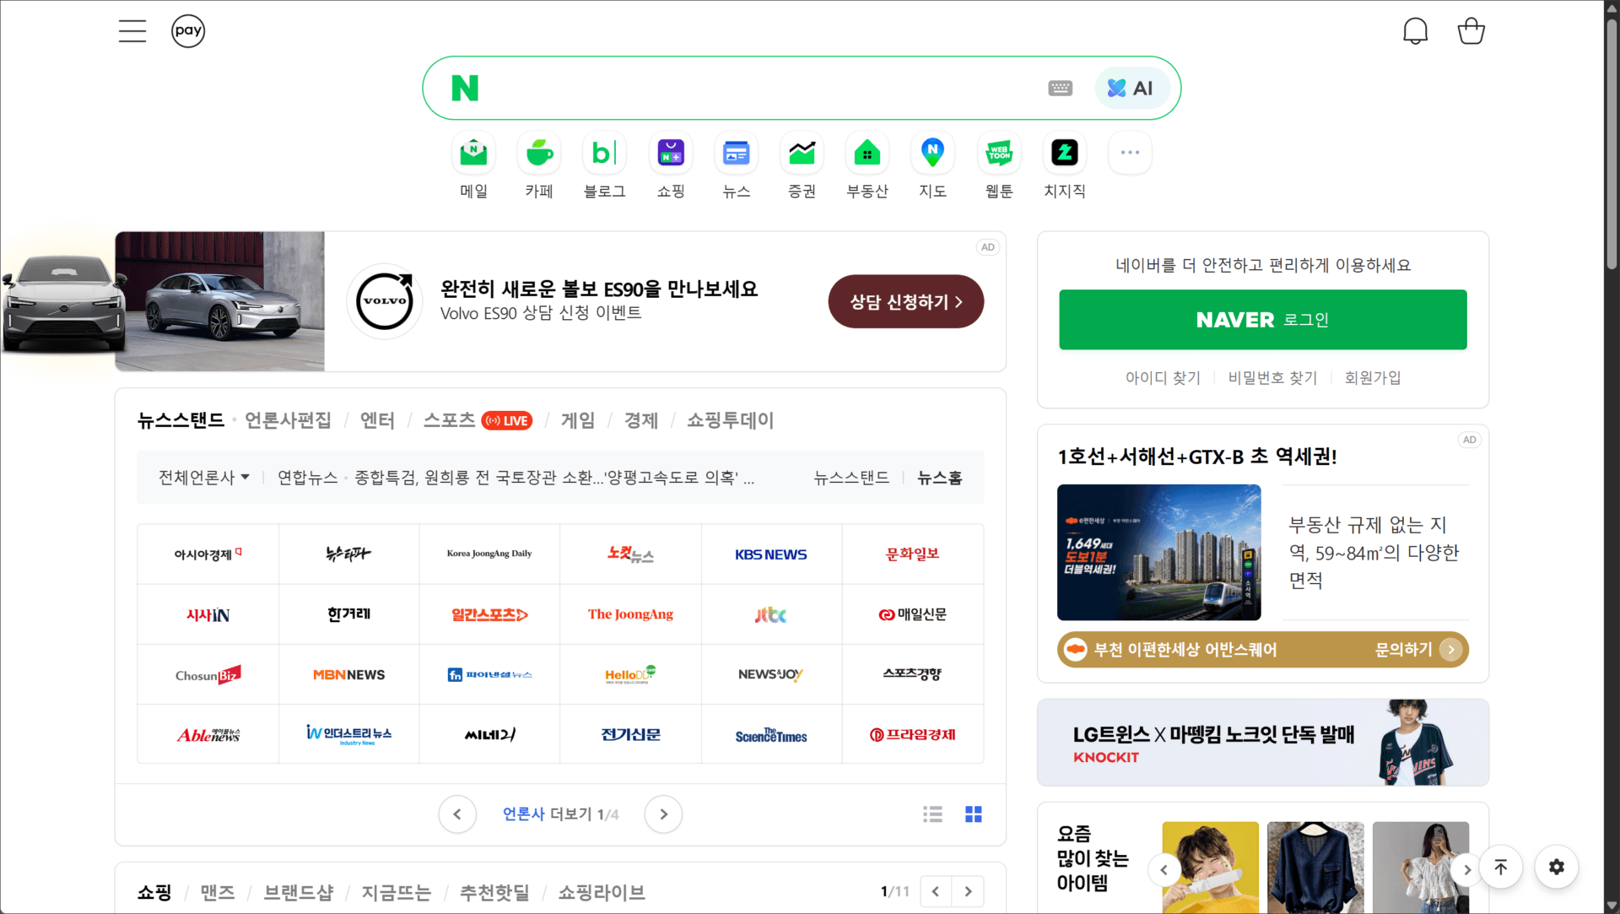This screenshot has width=1620, height=914.
Task: Open the 카페 shortcut icon
Action: coord(539,153)
